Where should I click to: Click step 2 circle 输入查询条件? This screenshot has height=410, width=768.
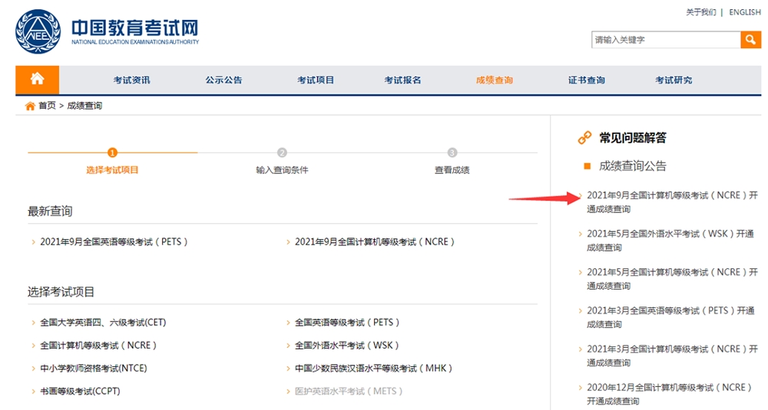[282, 153]
